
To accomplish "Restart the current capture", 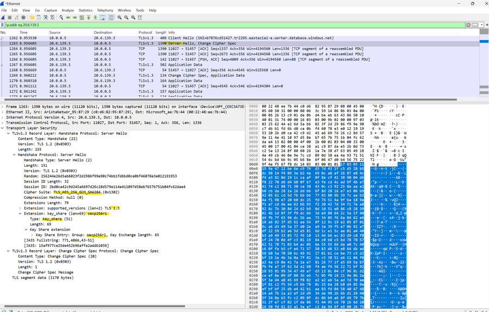I will pos(16,17).
